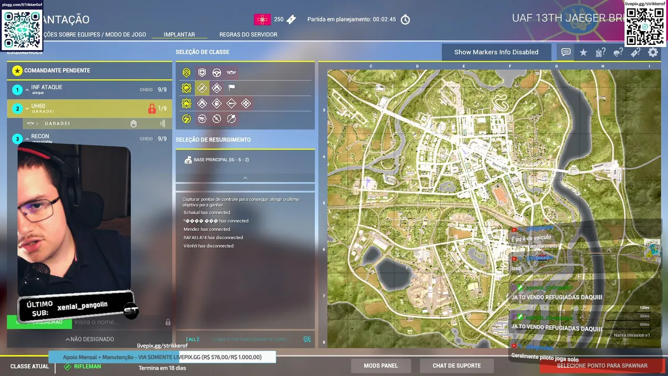Screen dimensions: 668x376
Task: Click the red lock on UH60 squad
Action: [x=152, y=109]
